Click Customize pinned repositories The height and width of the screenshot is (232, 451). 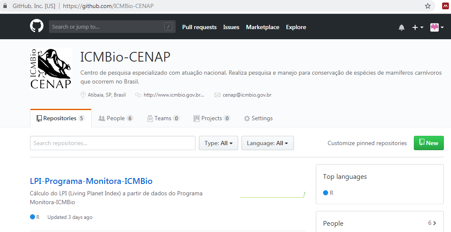point(367,143)
